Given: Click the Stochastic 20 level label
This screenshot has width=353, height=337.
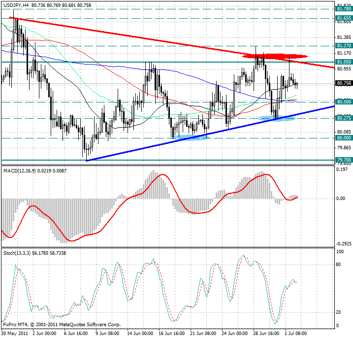Looking at the screenshot, I should [338, 312].
